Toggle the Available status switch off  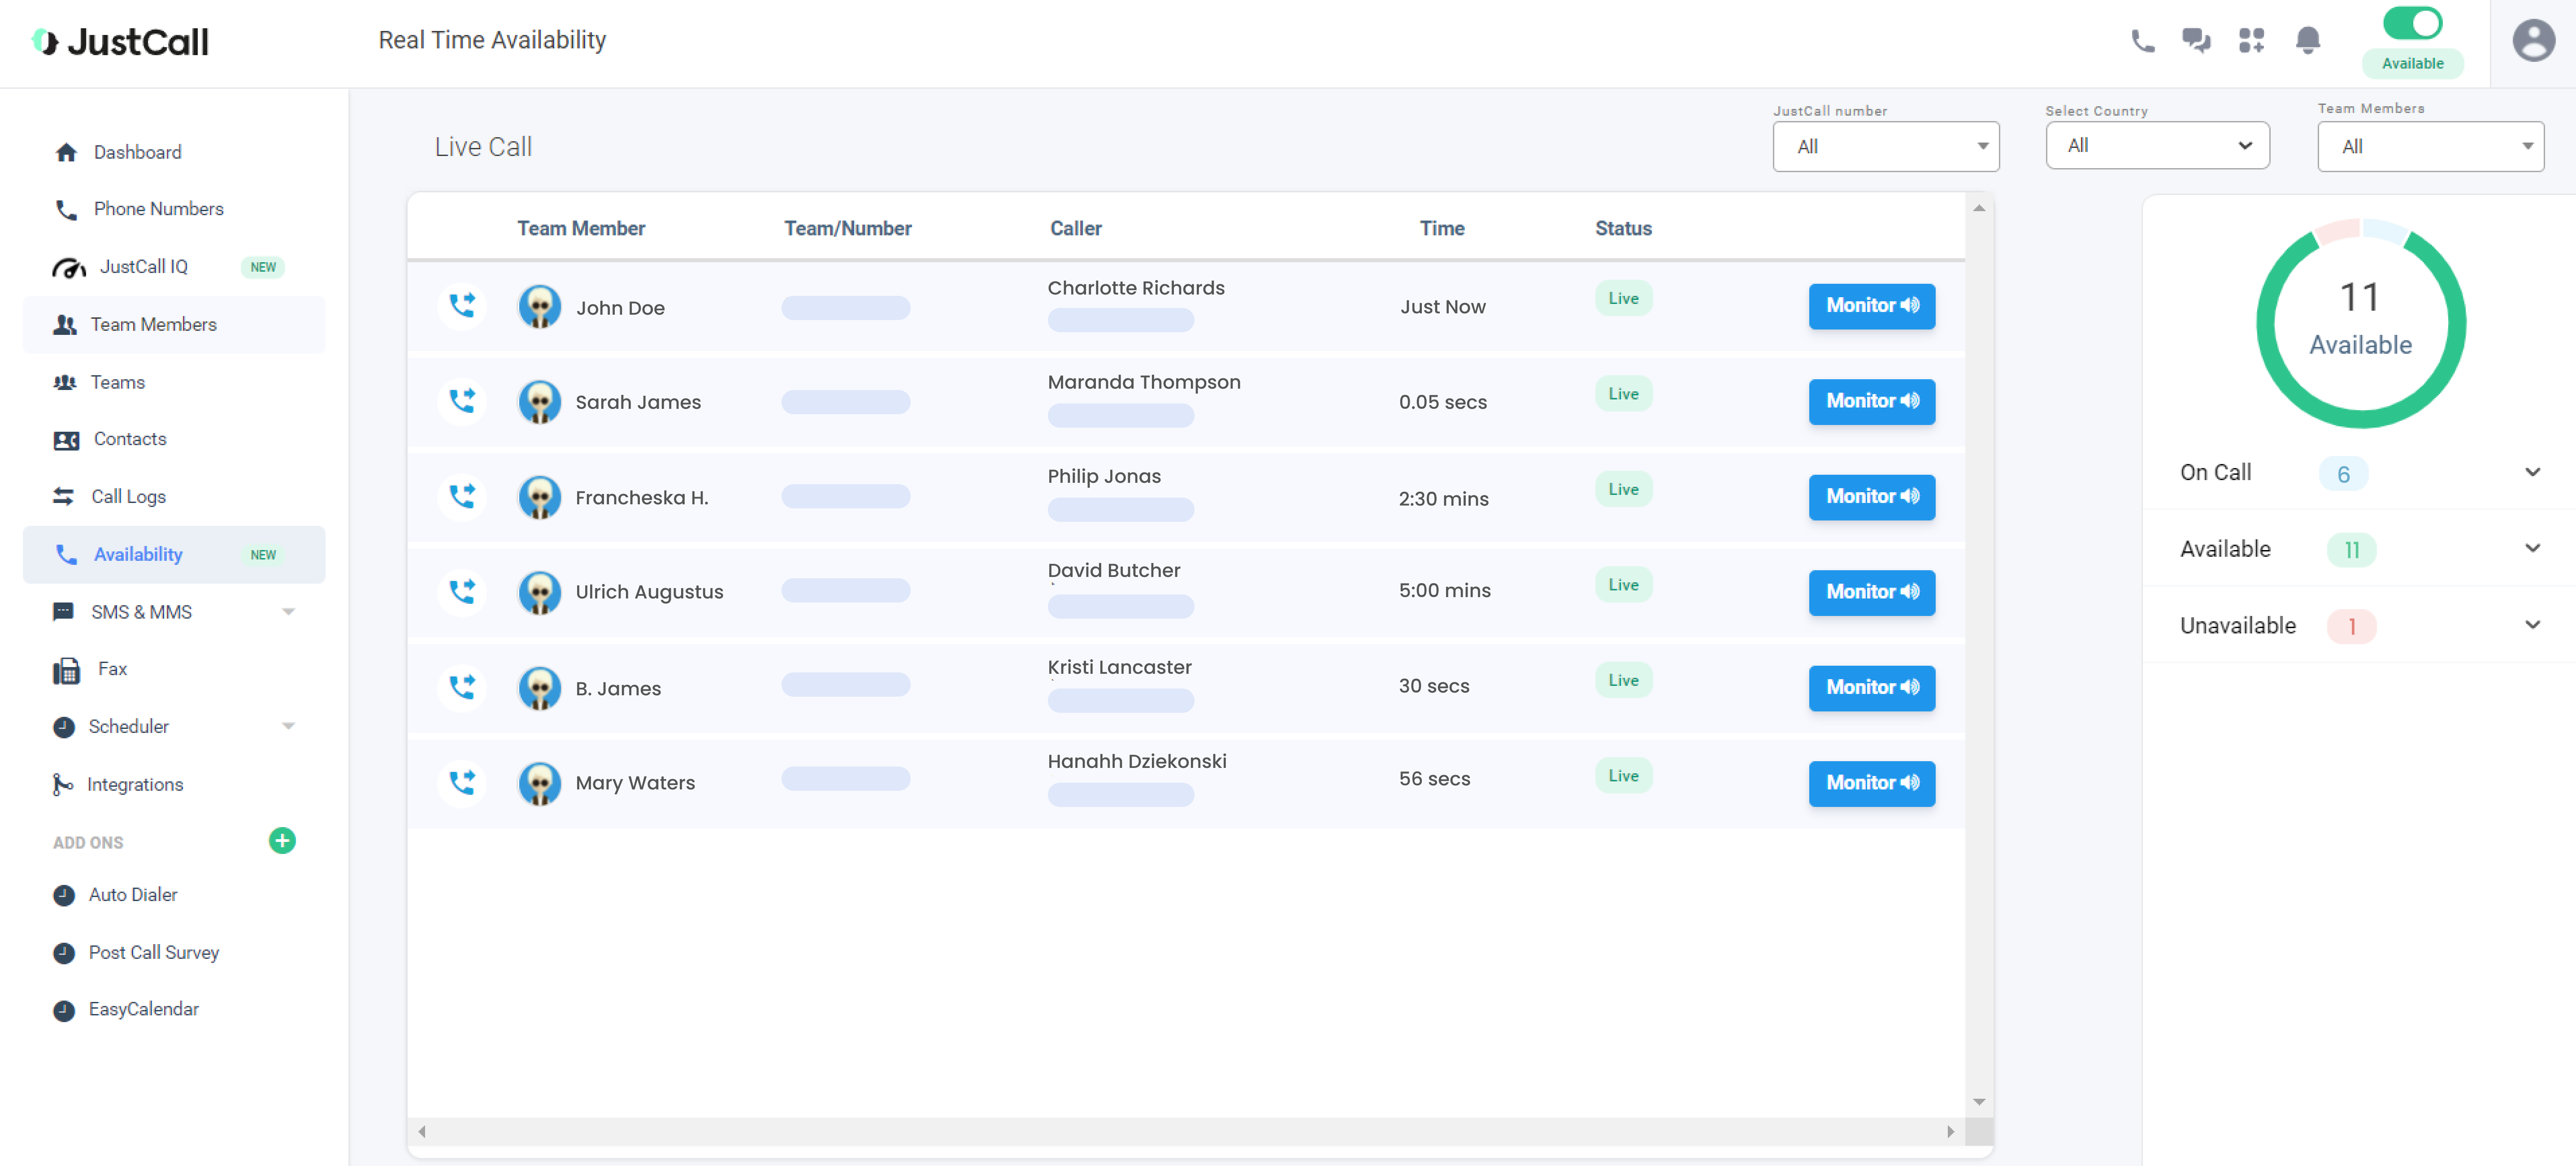pyautogui.click(x=2412, y=23)
